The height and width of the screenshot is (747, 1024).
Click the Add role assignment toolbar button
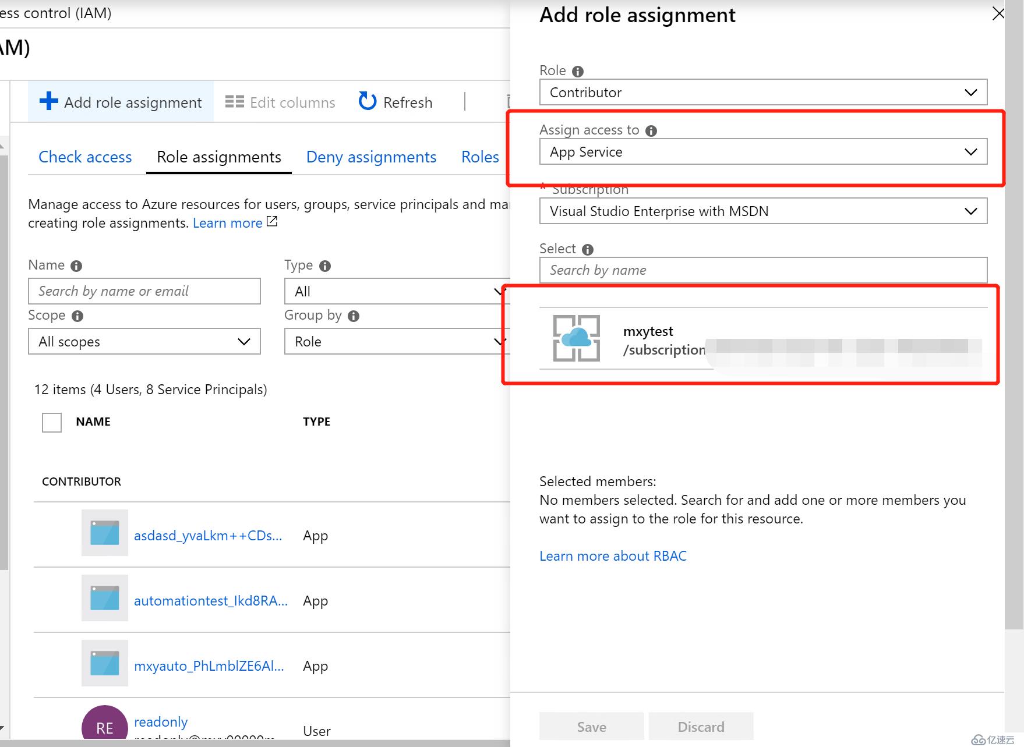point(121,102)
